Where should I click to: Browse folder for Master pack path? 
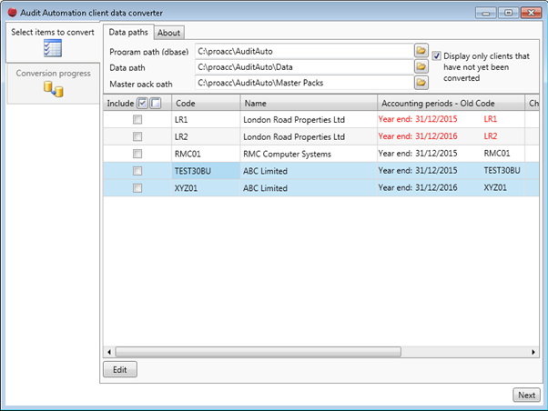(x=421, y=83)
